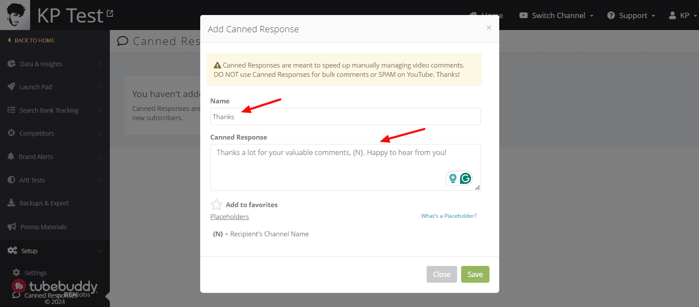Click the Name input field
Screen dimensions: 699x307
pos(346,117)
